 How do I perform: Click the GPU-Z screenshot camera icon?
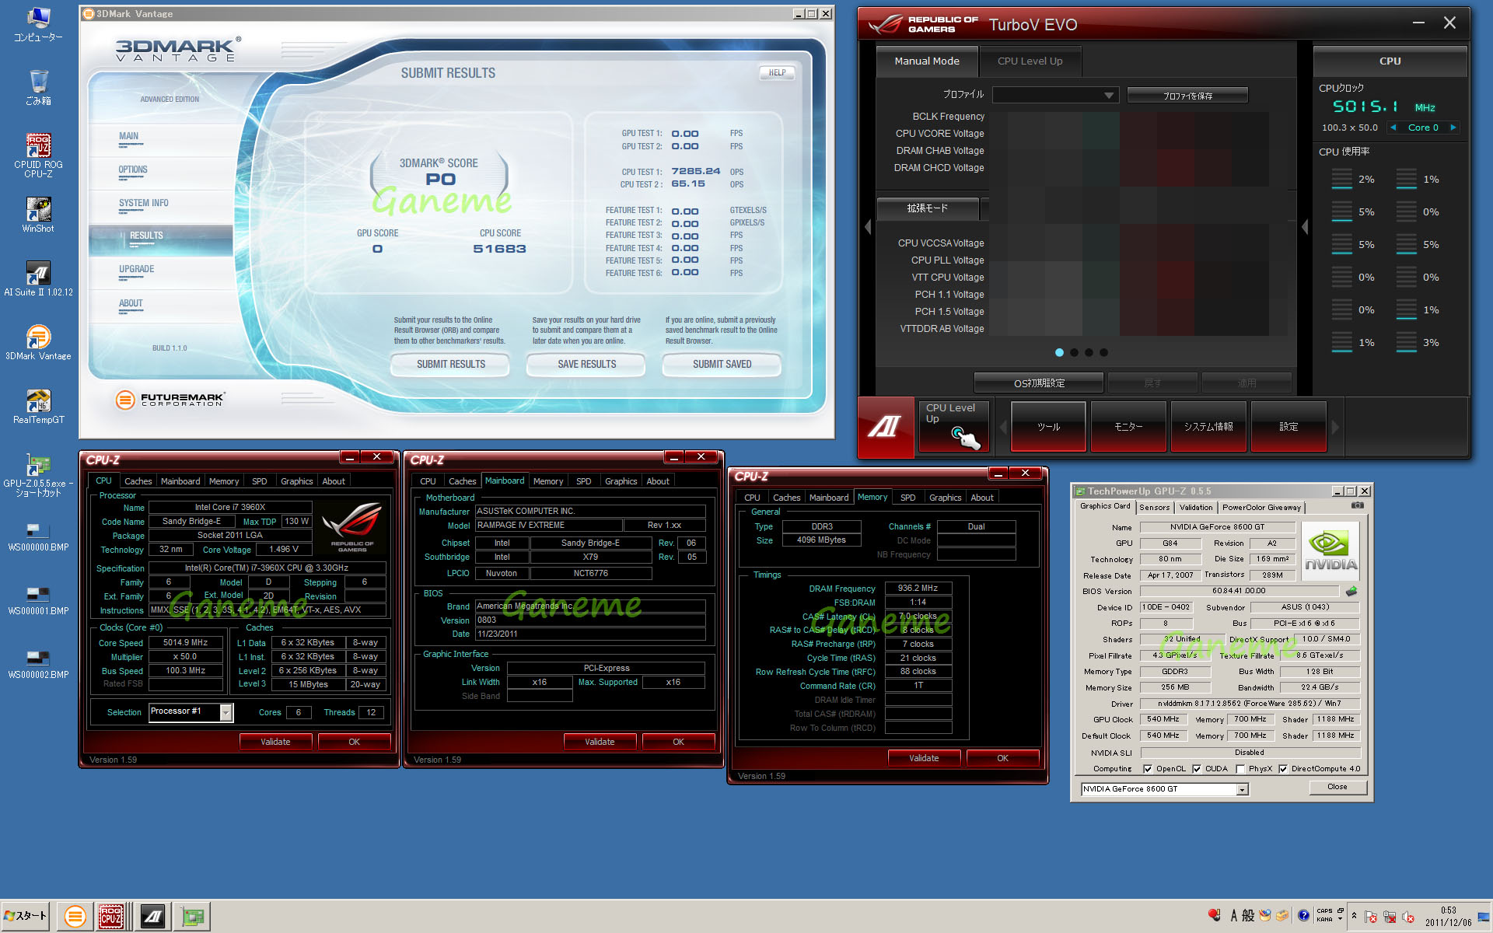(1357, 505)
